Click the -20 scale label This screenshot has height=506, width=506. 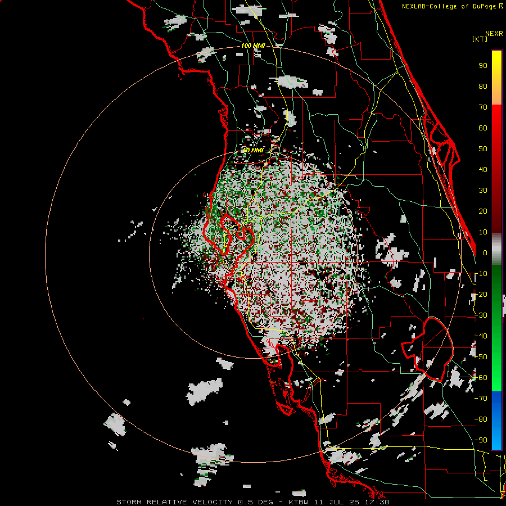tap(481, 294)
